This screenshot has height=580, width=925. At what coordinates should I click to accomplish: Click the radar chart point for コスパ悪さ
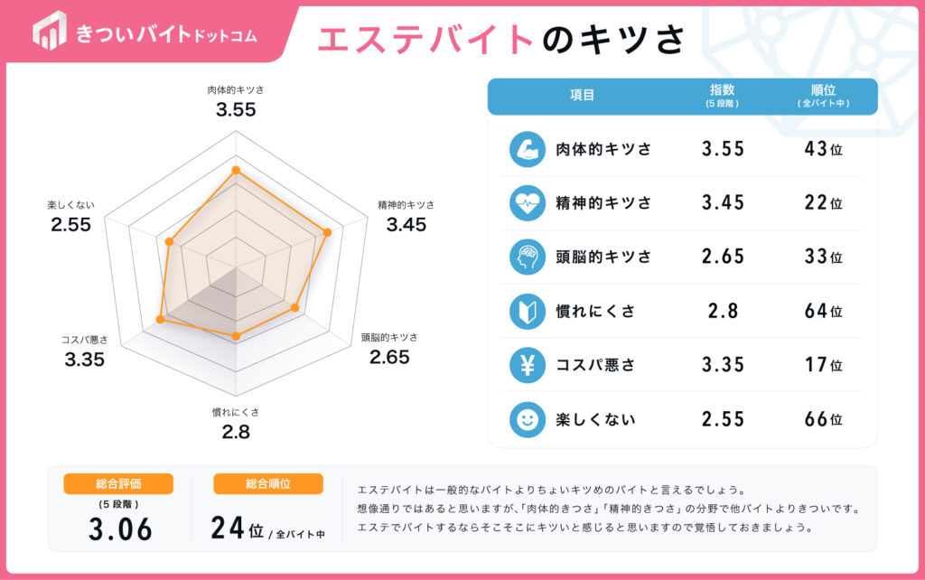(x=160, y=319)
